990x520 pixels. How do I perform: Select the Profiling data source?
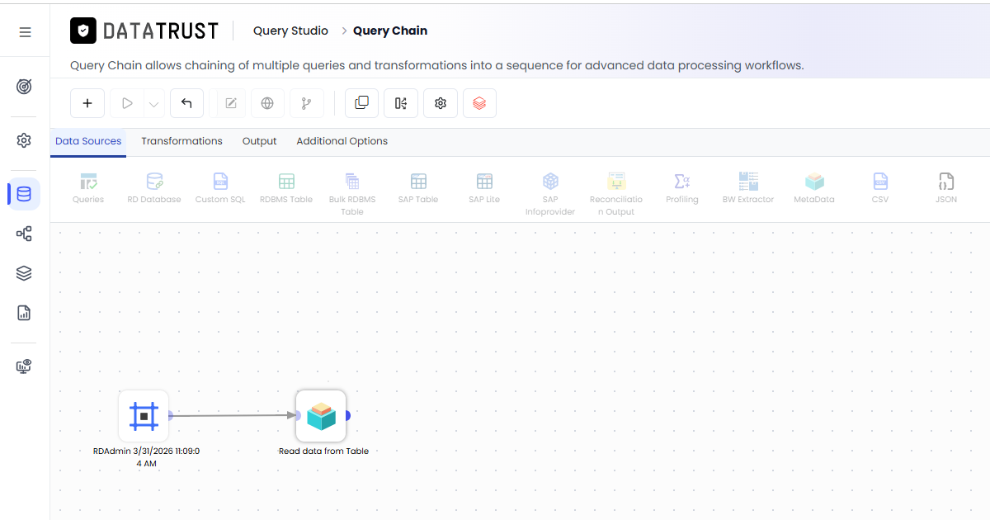682,188
